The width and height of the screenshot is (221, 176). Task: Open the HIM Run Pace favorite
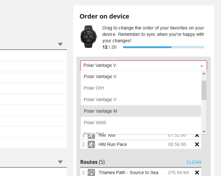(x=113, y=144)
